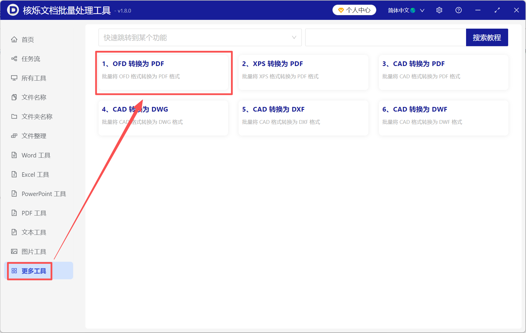Click description 批量将 CAD 格式转换为 DXF 格式
Screen dimensions: 526x333
pyautogui.click(x=281, y=122)
